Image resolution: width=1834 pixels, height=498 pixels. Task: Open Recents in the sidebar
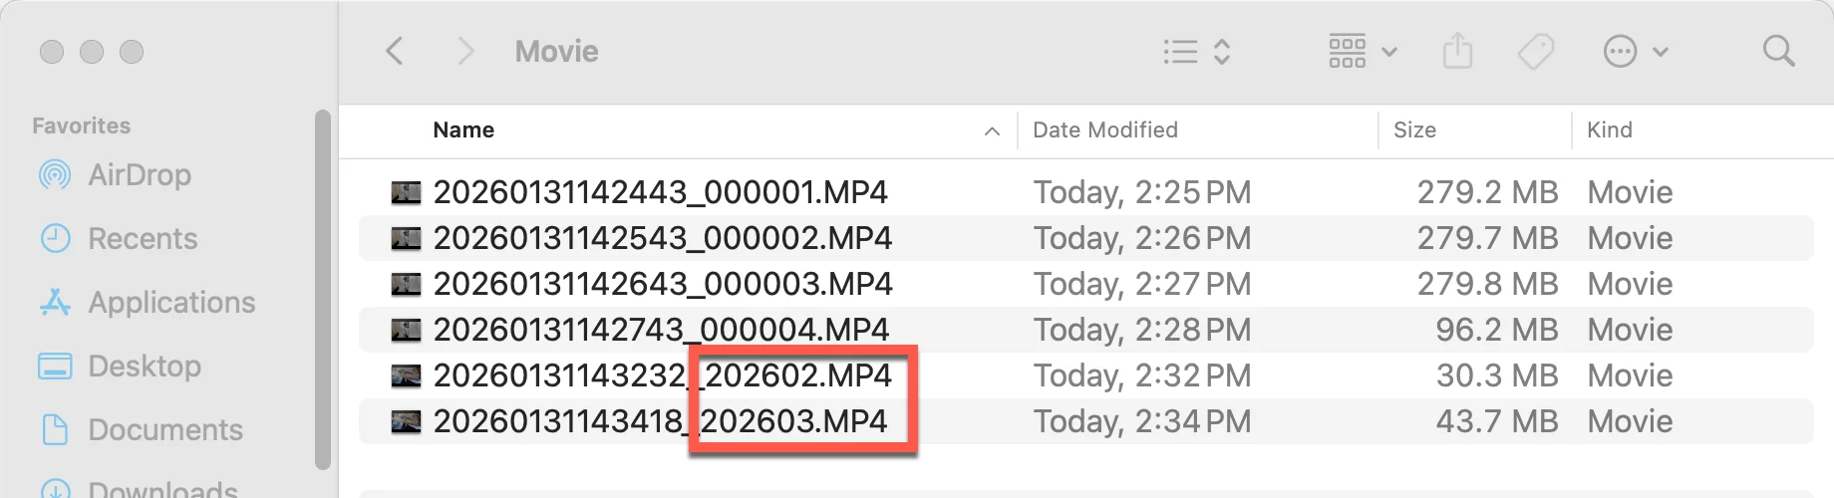pyautogui.click(x=118, y=239)
